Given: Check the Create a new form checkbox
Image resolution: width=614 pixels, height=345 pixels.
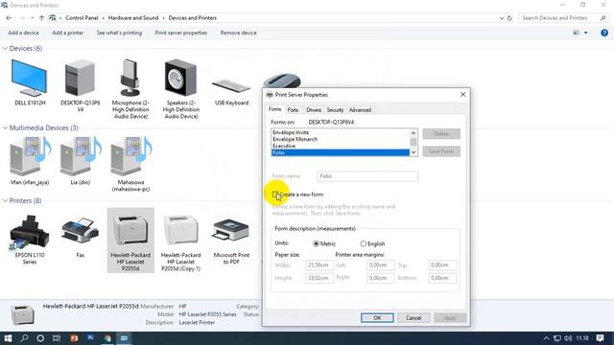Looking at the screenshot, I should coord(275,195).
